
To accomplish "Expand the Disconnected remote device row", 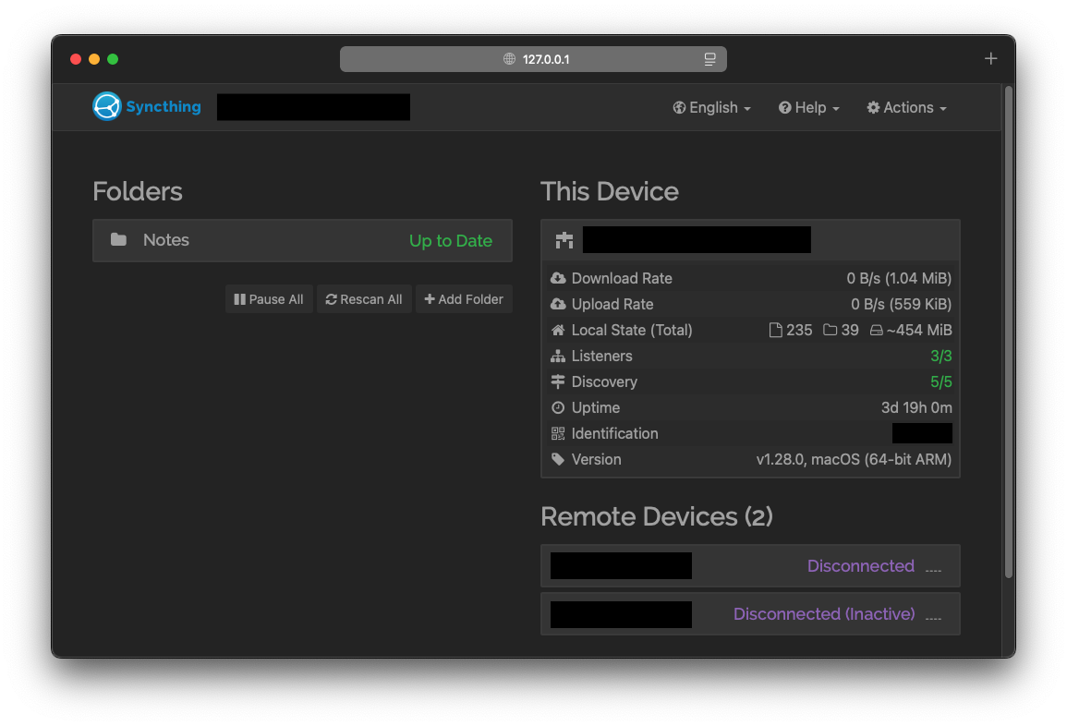I will (749, 566).
